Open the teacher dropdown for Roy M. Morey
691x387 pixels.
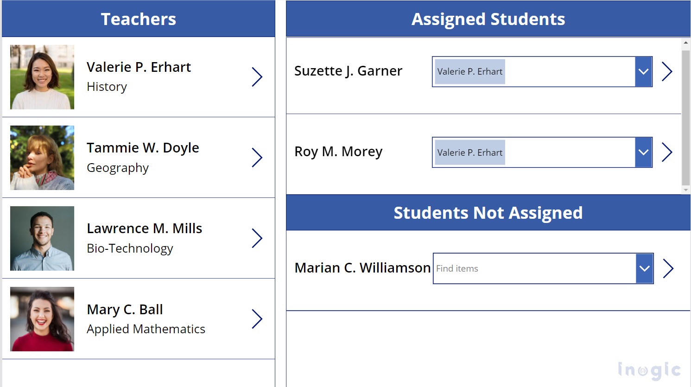point(643,152)
